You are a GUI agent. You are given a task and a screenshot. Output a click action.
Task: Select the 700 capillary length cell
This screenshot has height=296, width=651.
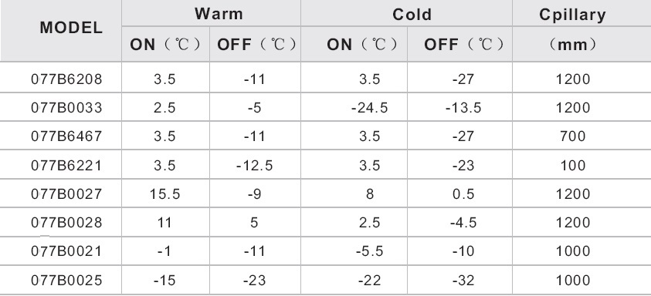click(572, 136)
